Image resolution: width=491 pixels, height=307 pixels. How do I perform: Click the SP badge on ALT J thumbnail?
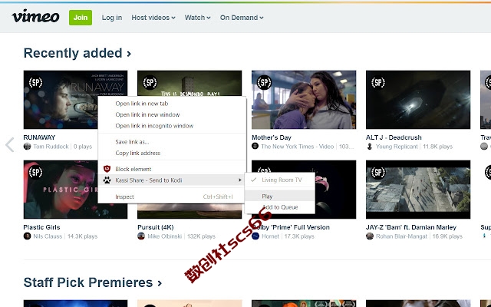click(x=378, y=83)
